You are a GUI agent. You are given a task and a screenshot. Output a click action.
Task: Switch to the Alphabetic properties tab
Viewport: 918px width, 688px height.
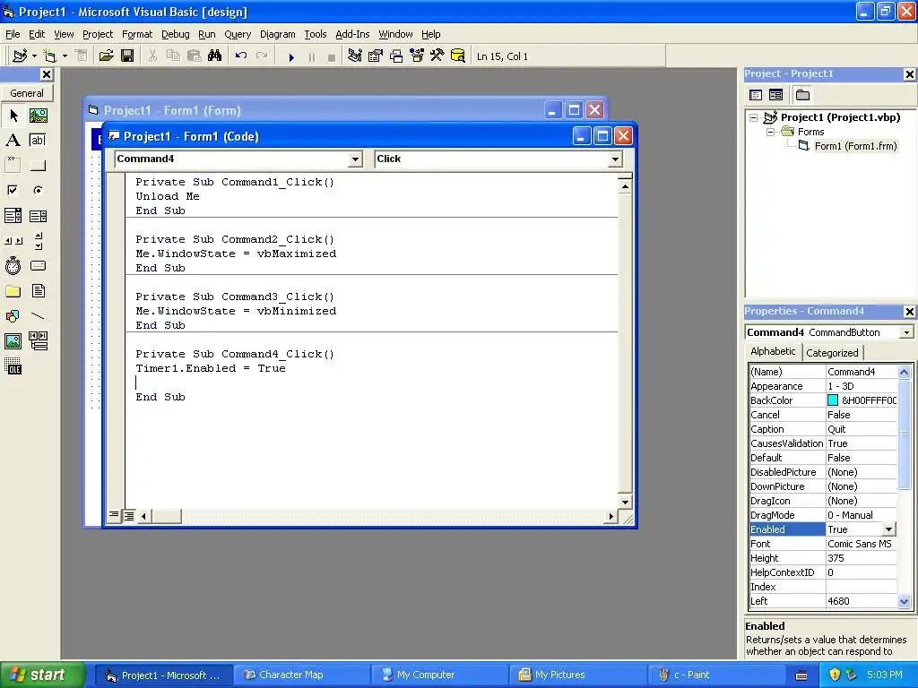point(773,351)
